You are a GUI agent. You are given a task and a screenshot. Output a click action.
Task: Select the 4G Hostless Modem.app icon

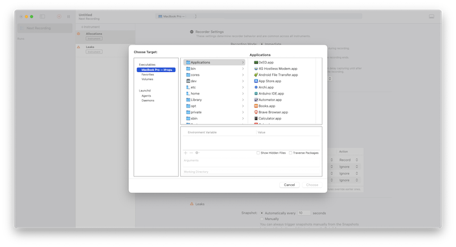[x=256, y=69]
